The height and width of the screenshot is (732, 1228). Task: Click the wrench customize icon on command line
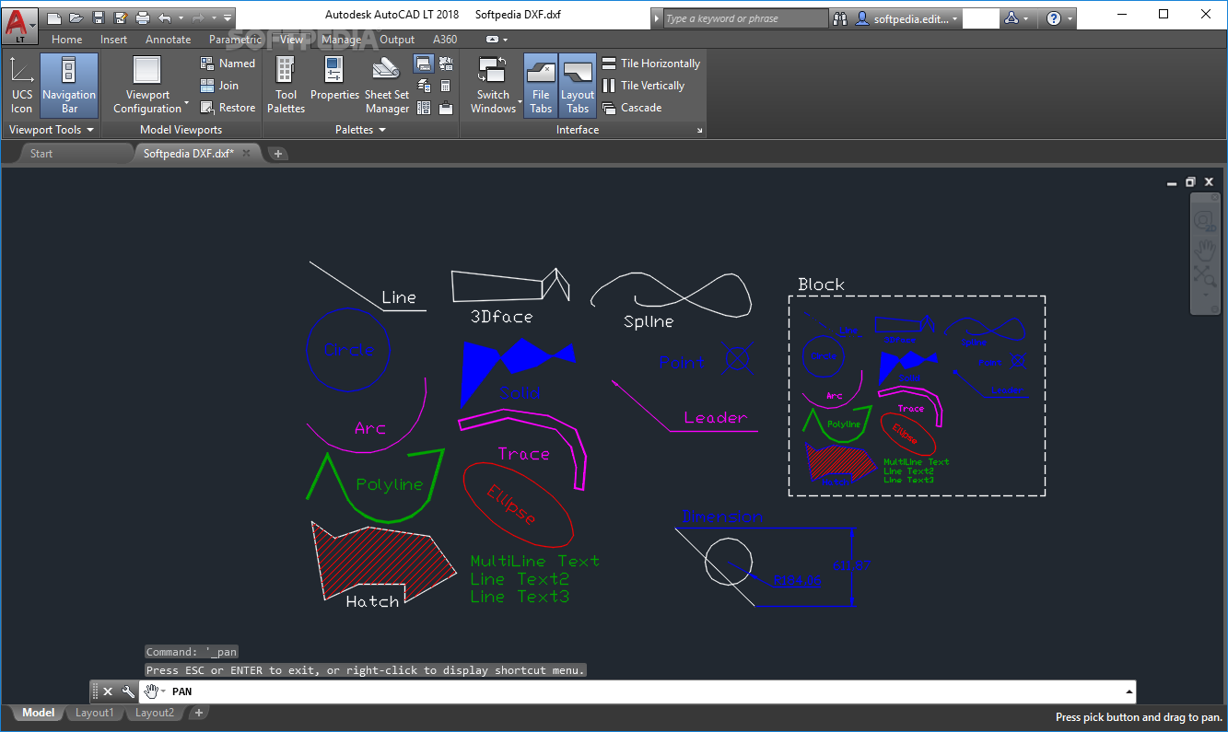coord(128,691)
